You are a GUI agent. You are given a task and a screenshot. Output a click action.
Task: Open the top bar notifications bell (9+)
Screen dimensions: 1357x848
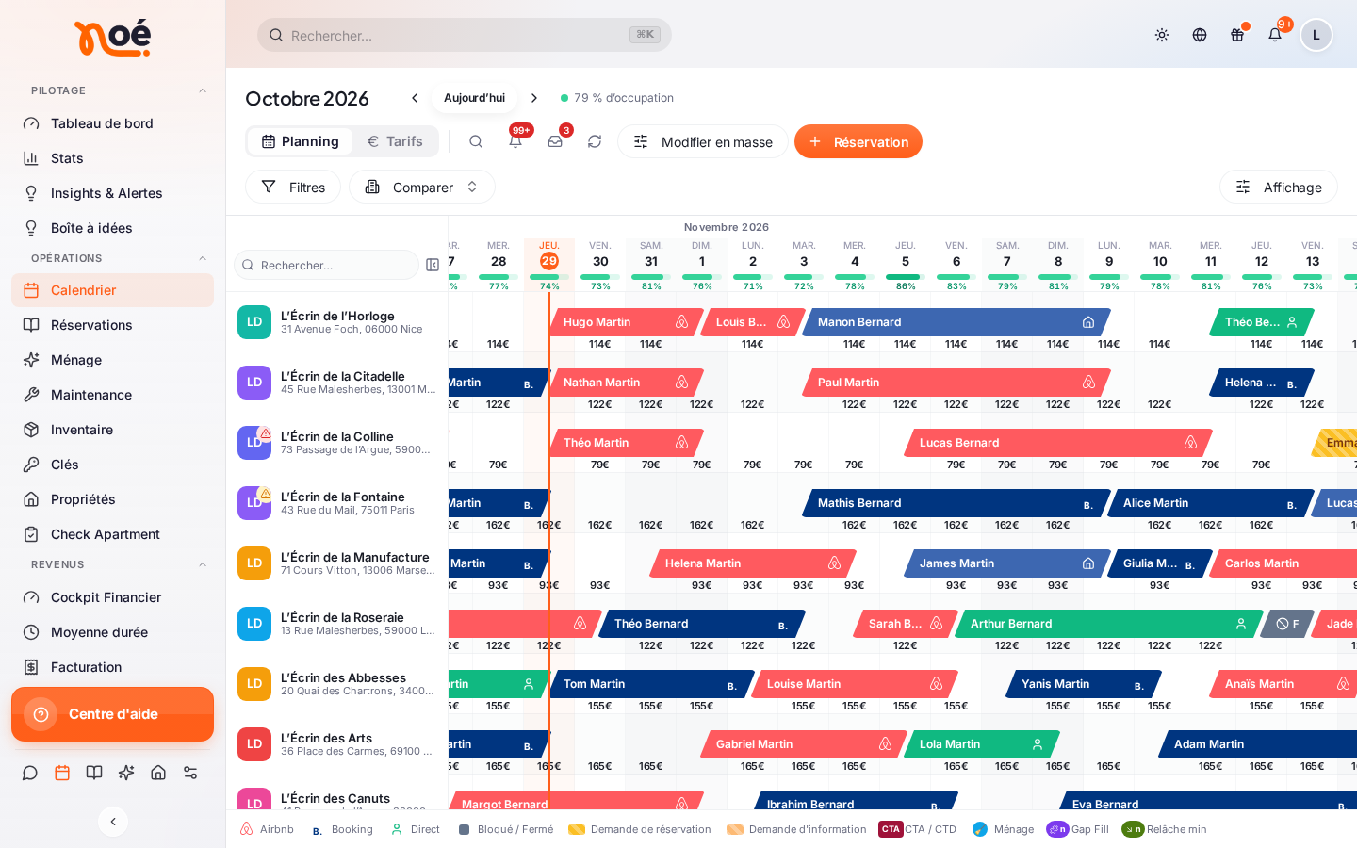1275,35
